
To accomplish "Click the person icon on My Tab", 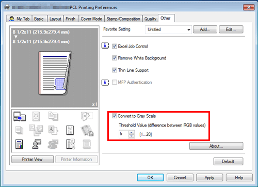I will coord(12,19).
